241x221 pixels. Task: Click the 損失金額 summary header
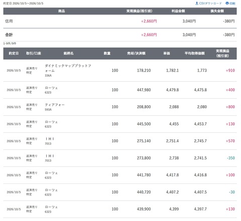click(x=217, y=11)
